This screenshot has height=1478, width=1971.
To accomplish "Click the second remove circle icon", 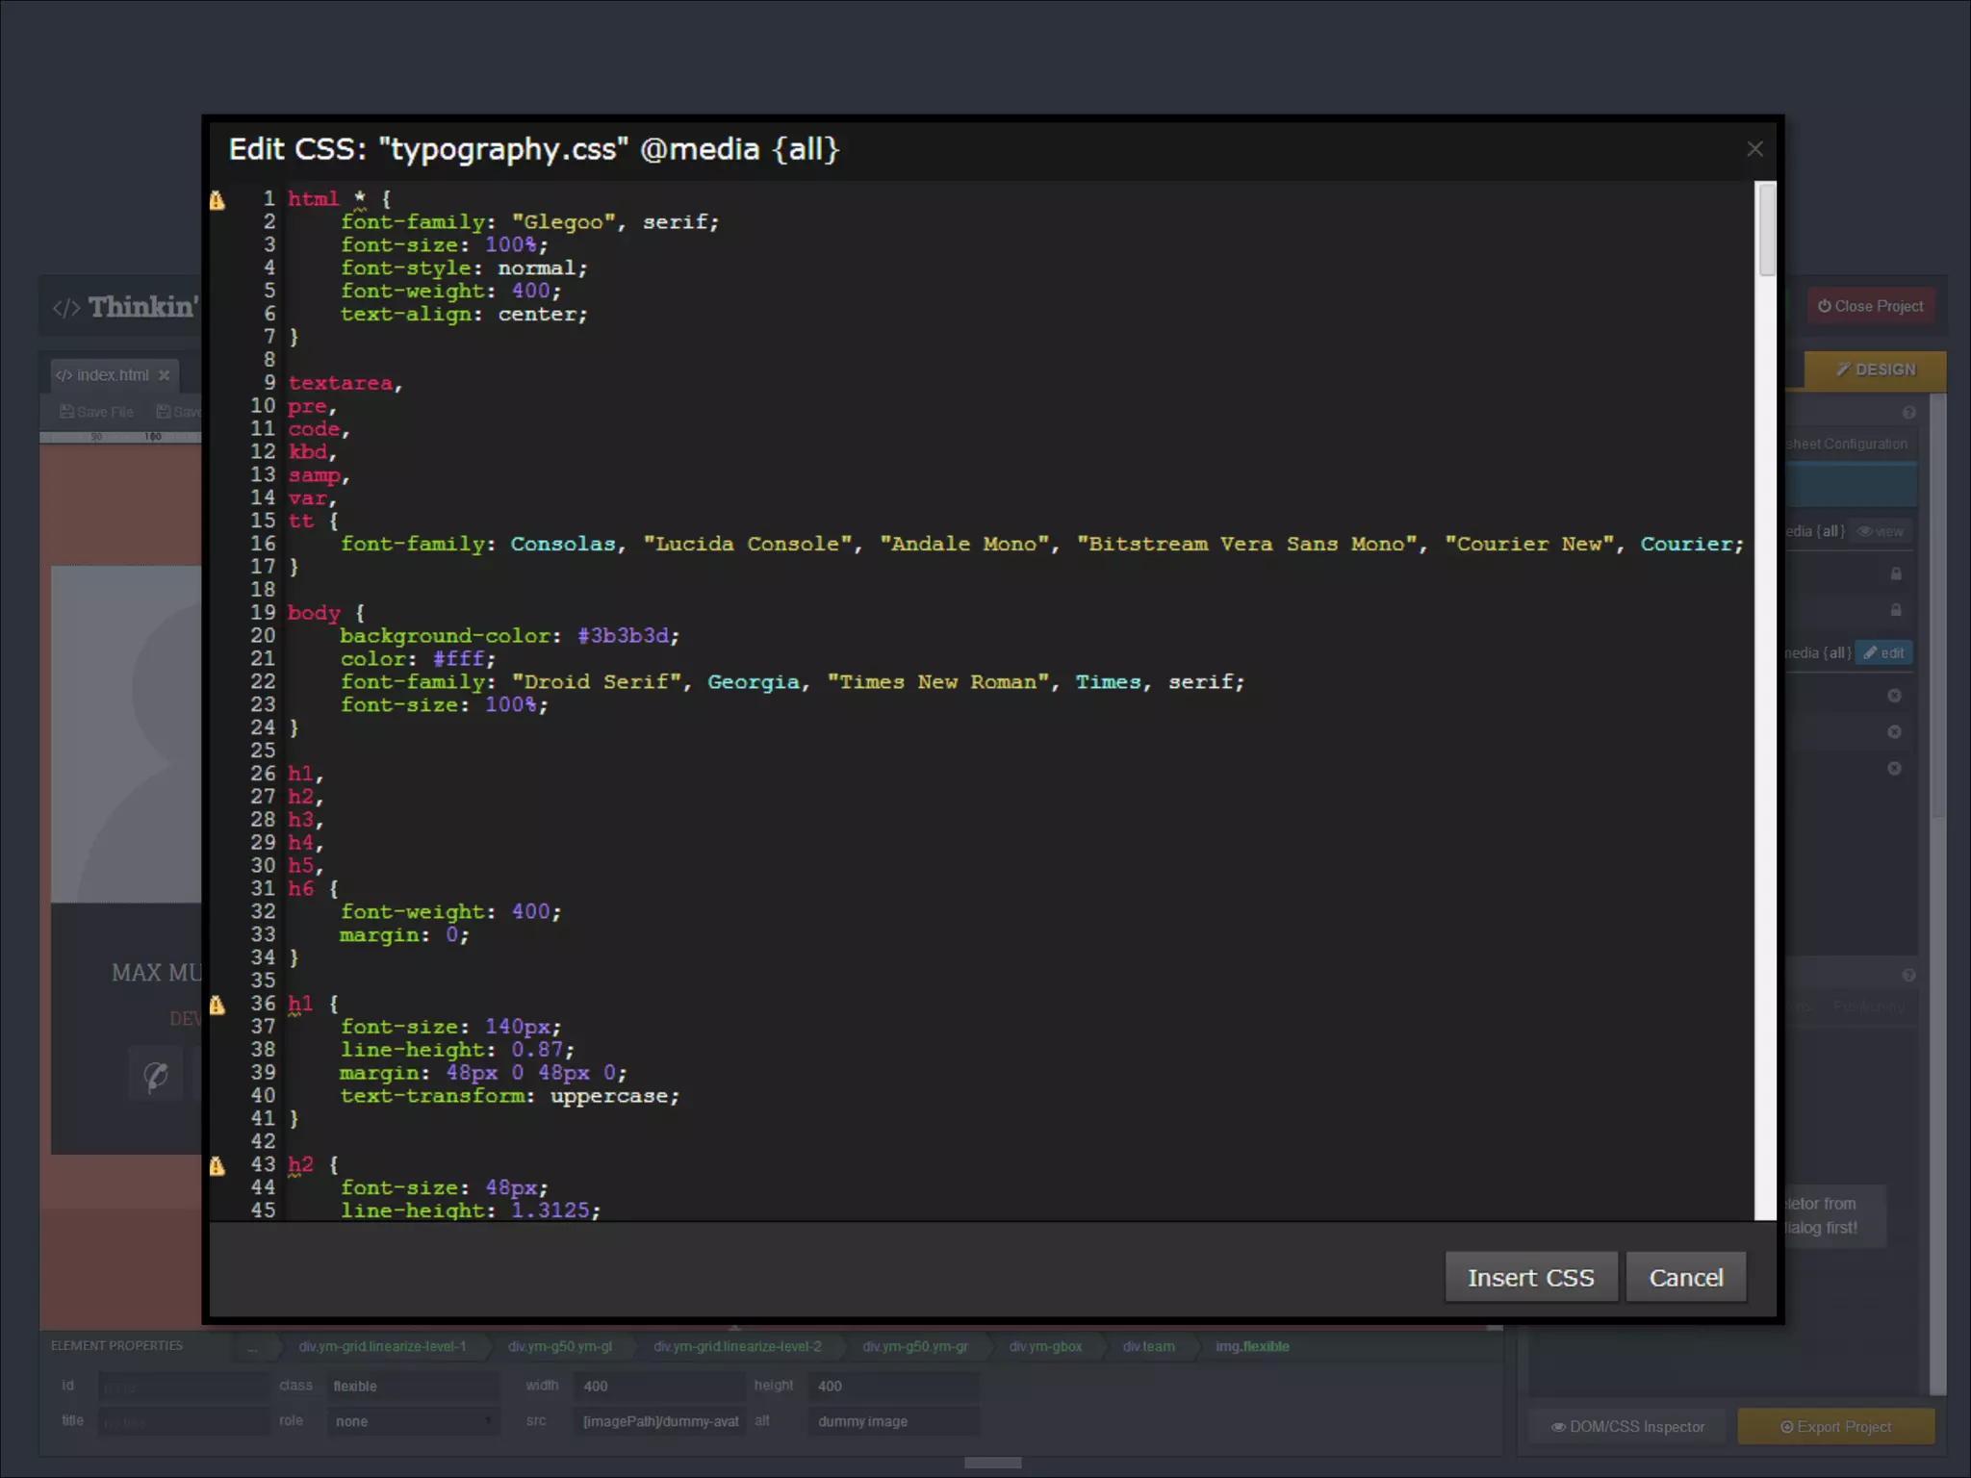I will coord(1894,732).
